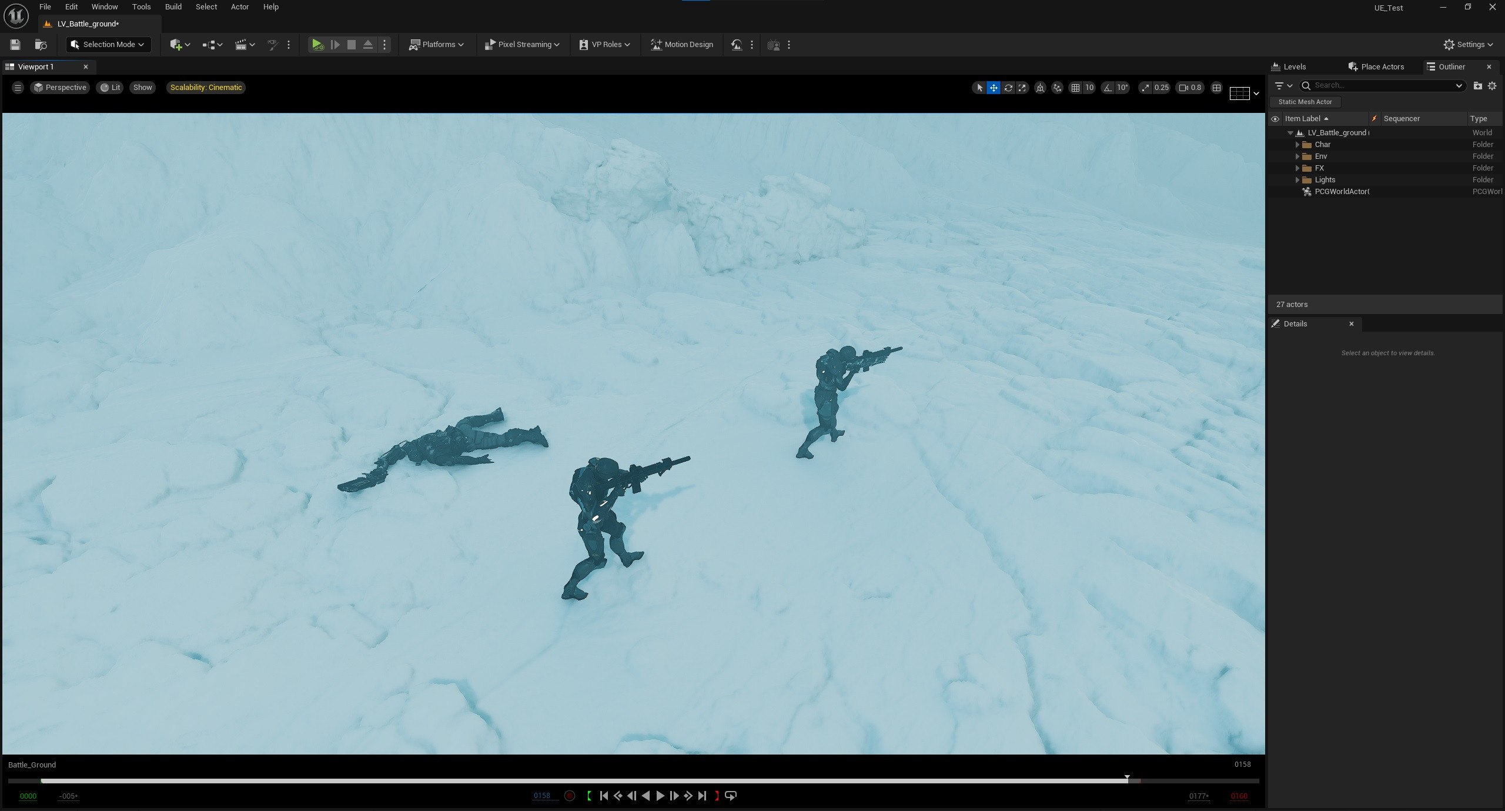Toggle rotation snapping angle icon
Image resolution: width=1505 pixels, height=811 pixels.
point(1108,88)
